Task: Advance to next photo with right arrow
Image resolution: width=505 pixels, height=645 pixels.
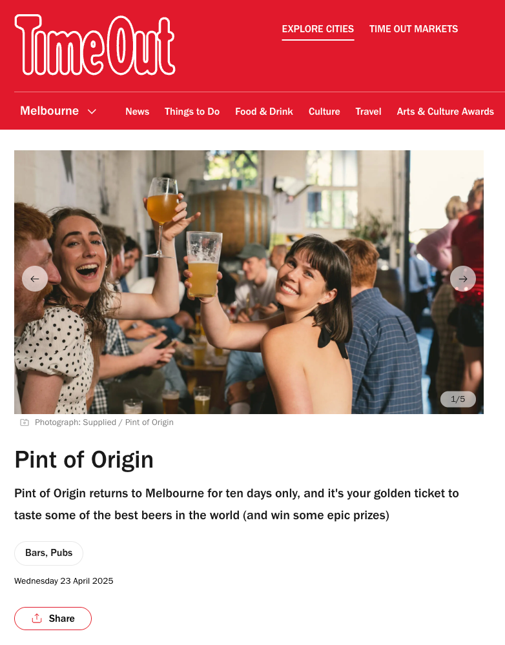Action: point(463,279)
